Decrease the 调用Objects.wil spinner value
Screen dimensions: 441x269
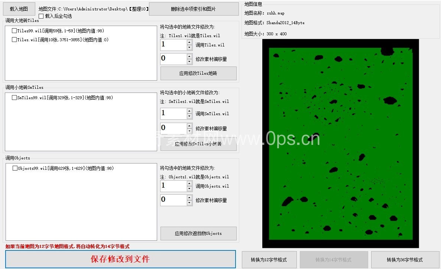(189, 189)
